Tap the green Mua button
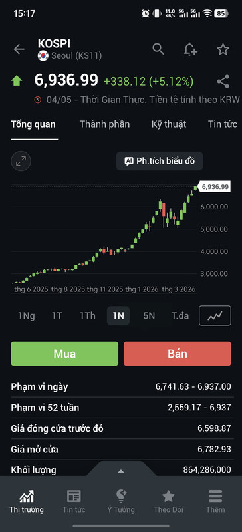 pos(64,354)
